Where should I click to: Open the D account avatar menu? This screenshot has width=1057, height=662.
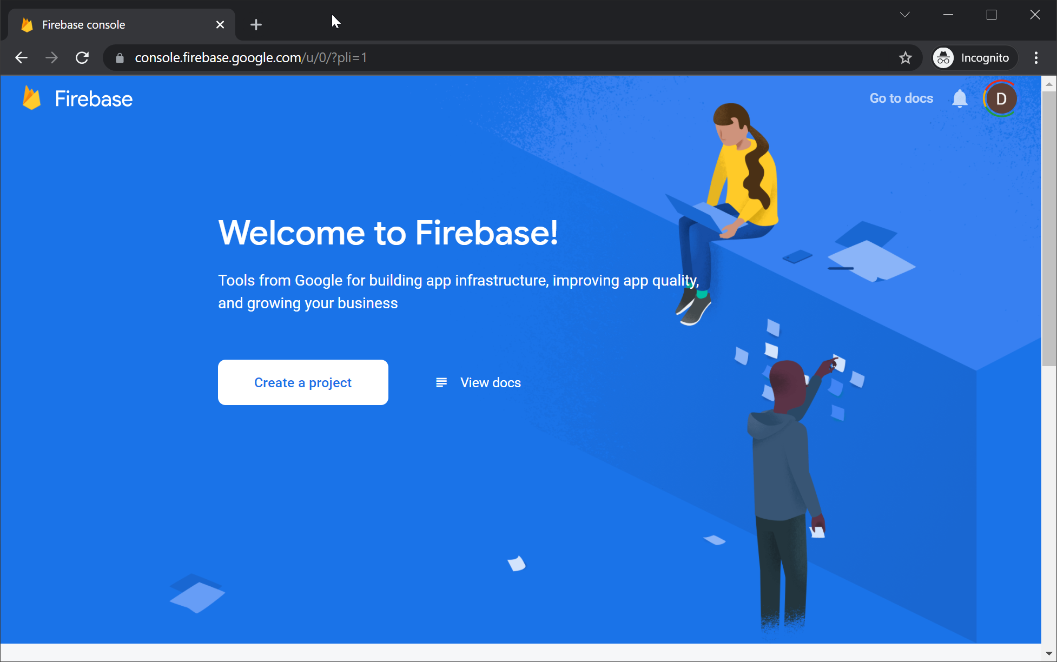click(1001, 98)
